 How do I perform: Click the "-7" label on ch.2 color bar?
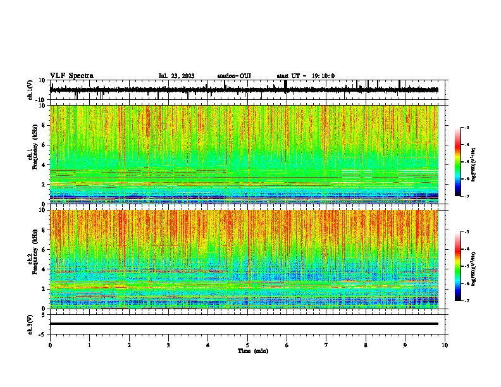coord(467,300)
